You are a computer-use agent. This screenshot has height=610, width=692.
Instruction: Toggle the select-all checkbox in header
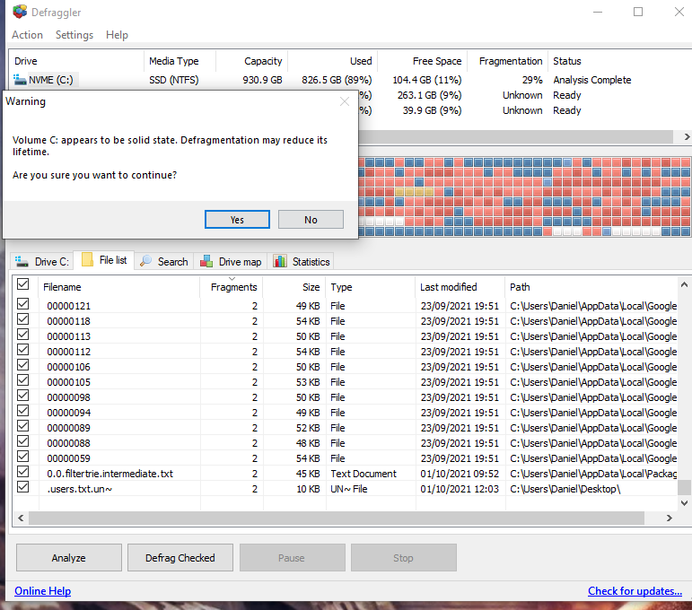tap(23, 284)
